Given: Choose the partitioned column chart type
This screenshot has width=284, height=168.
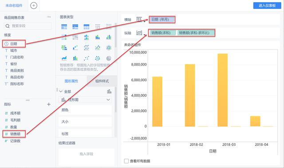Looking at the screenshot, I should (x=87, y=37).
